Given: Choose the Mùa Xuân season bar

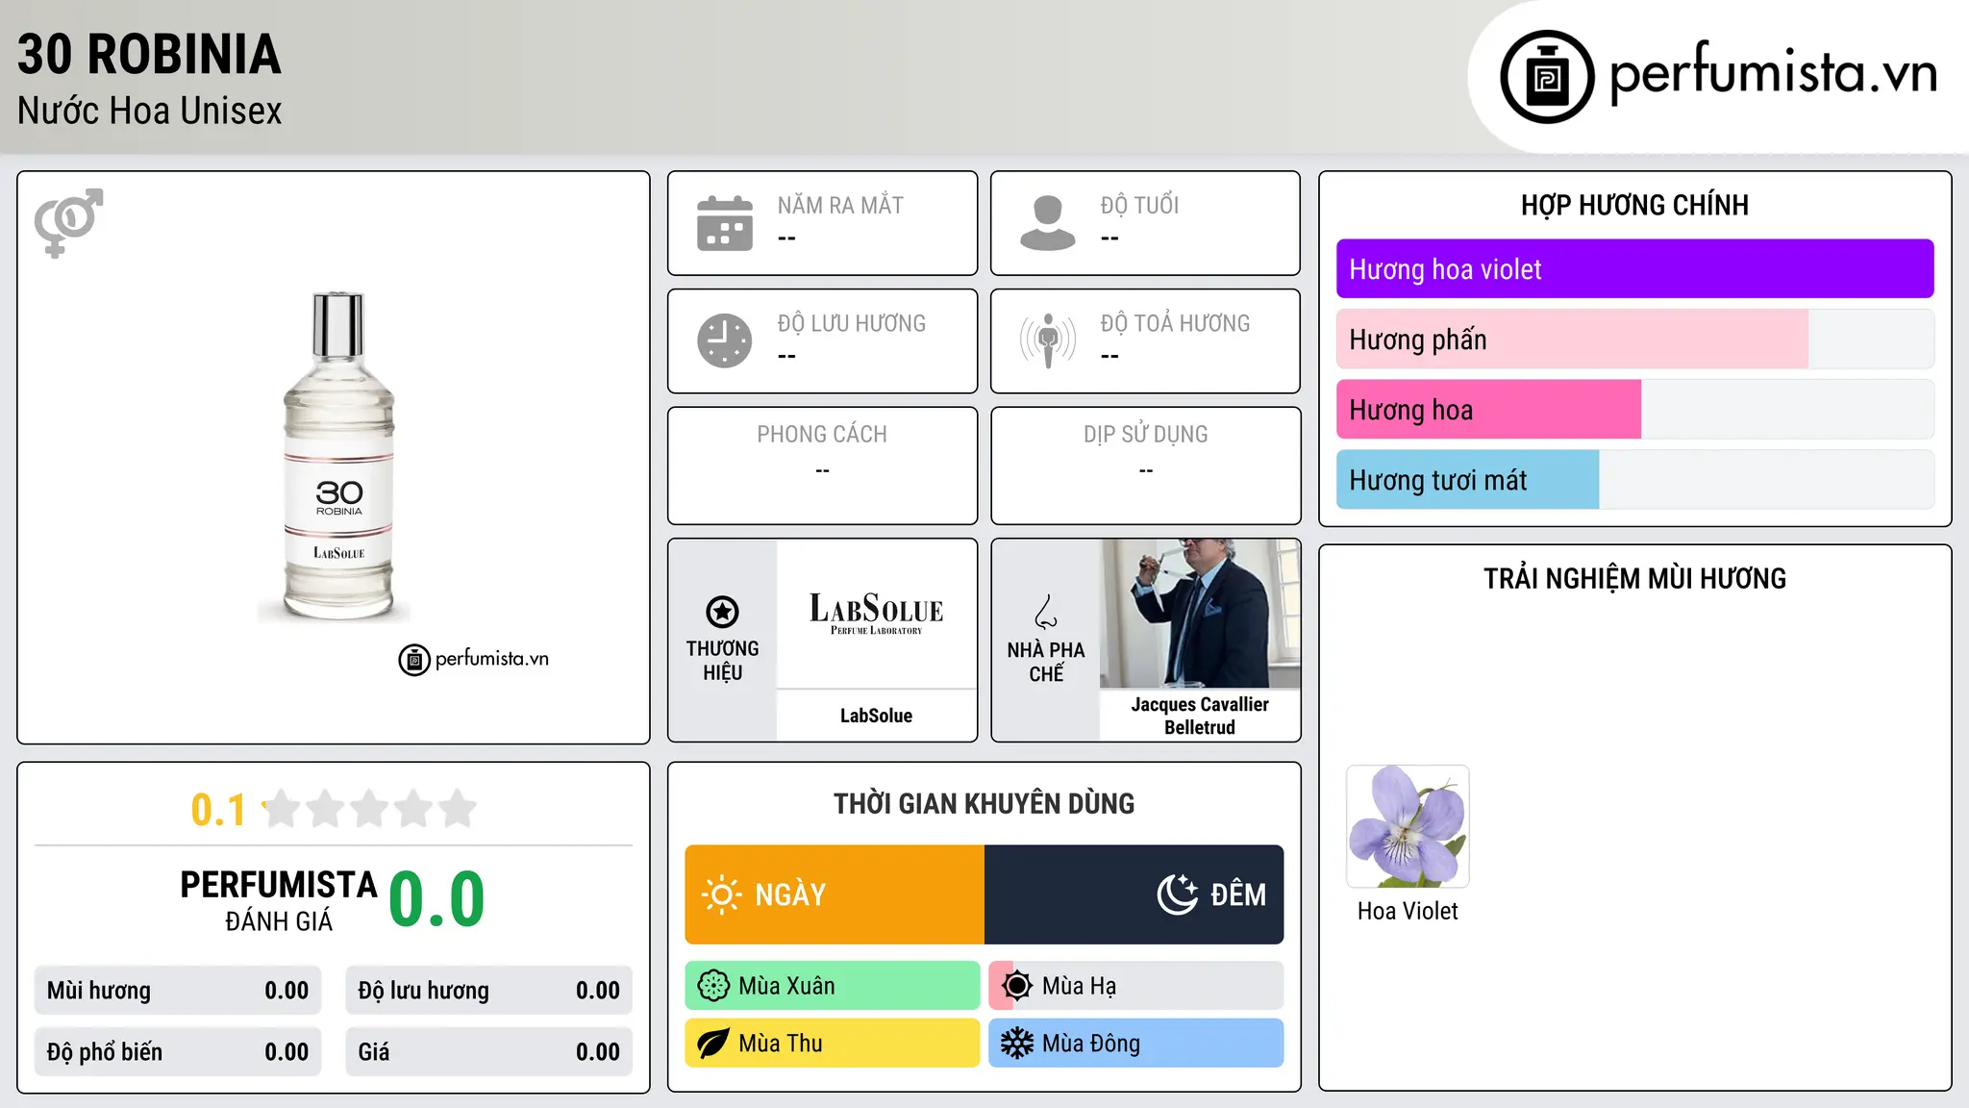Looking at the screenshot, I should [833, 986].
